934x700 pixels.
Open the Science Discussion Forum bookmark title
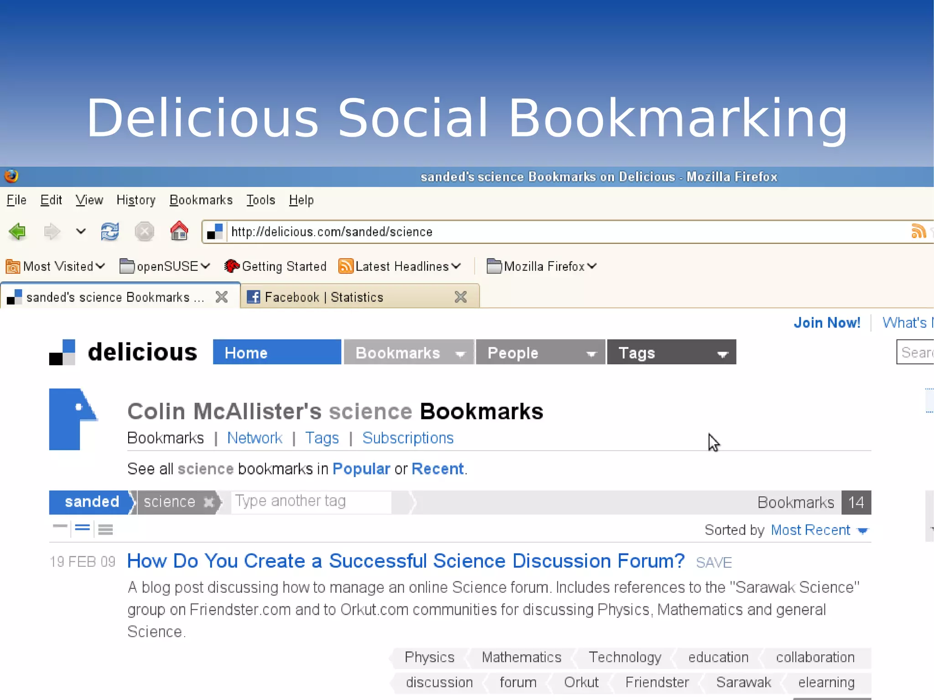(x=406, y=561)
